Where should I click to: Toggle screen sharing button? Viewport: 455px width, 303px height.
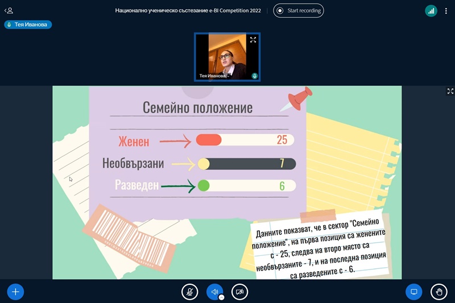(x=414, y=292)
